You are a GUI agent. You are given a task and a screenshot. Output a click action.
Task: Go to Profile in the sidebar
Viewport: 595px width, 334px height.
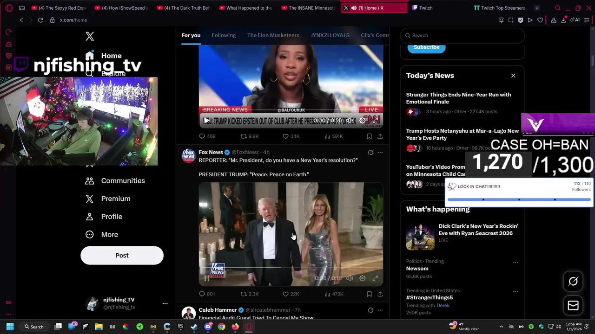(x=104, y=217)
